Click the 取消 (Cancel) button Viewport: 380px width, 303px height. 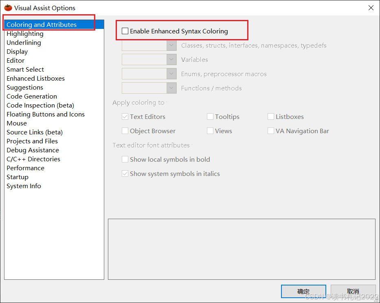pyautogui.click(x=353, y=291)
